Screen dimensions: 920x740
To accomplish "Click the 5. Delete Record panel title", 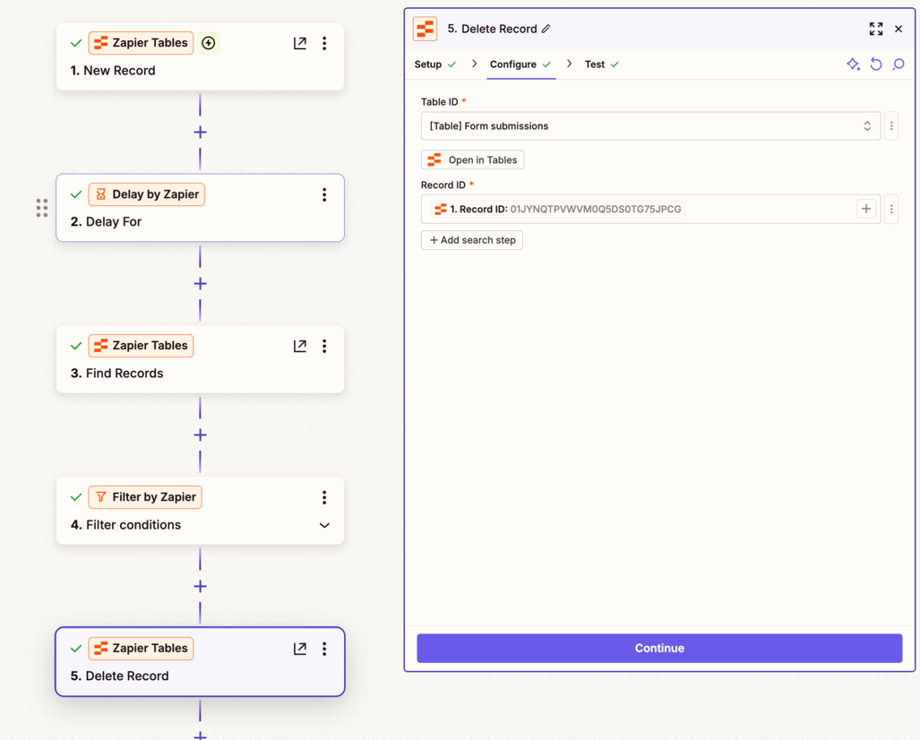I will coord(492,29).
